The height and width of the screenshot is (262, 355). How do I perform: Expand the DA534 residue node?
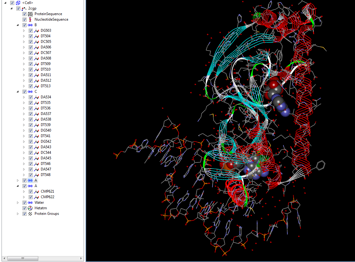pos(24,97)
